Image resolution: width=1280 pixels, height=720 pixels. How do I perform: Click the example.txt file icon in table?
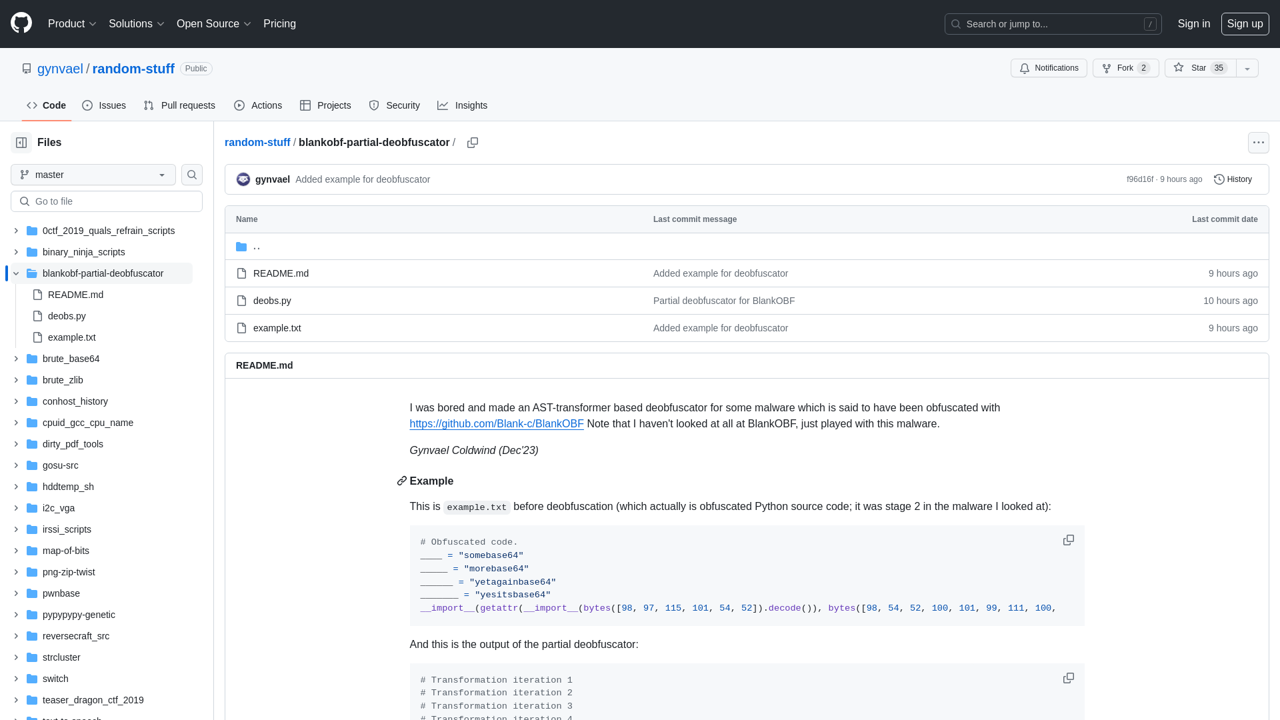(241, 328)
